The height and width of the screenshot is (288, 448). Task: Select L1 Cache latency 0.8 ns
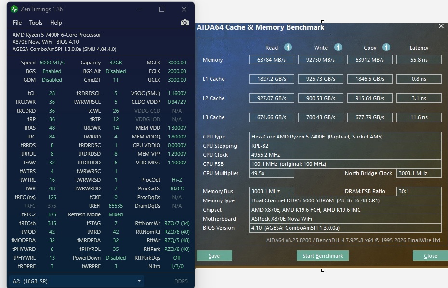(x=419, y=79)
